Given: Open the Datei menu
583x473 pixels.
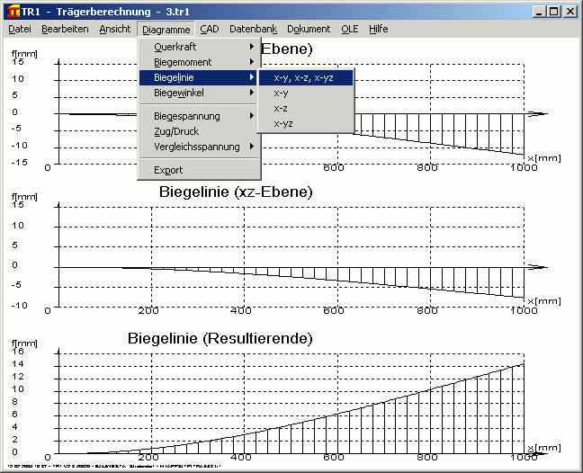Looking at the screenshot, I should click(x=19, y=29).
